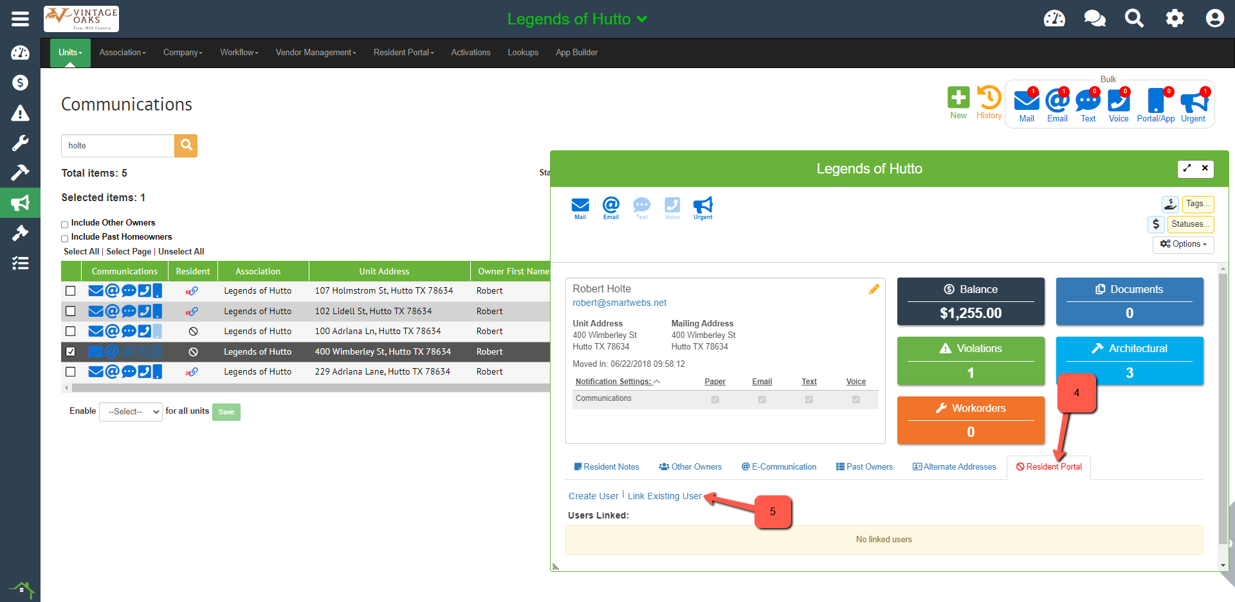Enable Include Past Homeowners checkbox
Screen dimensions: 1235x602
pos(64,238)
